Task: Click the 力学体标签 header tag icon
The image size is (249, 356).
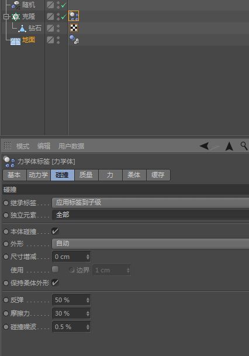Action: (x=9, y=161)
